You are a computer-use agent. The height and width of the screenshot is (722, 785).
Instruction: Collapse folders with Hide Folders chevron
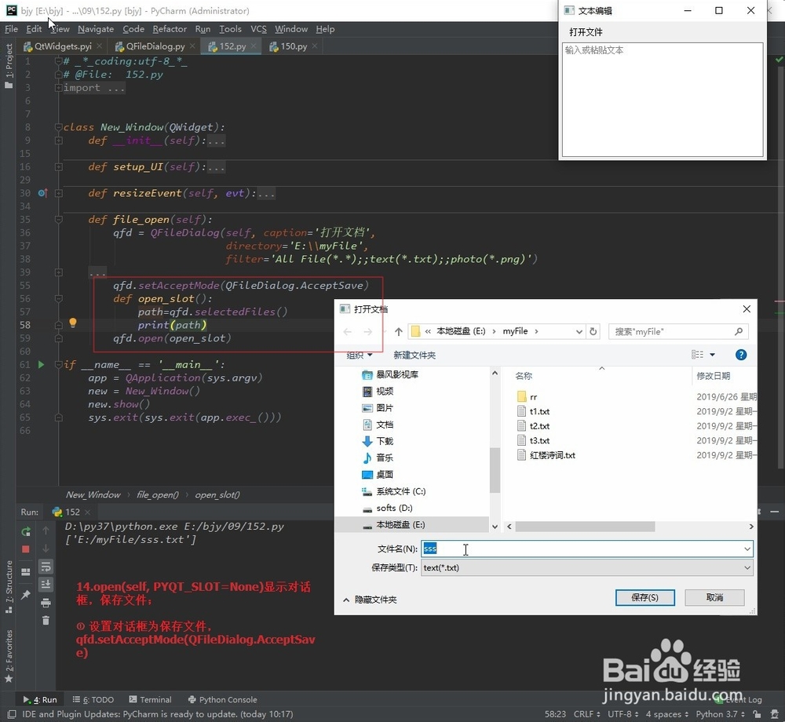pos(346,600)
